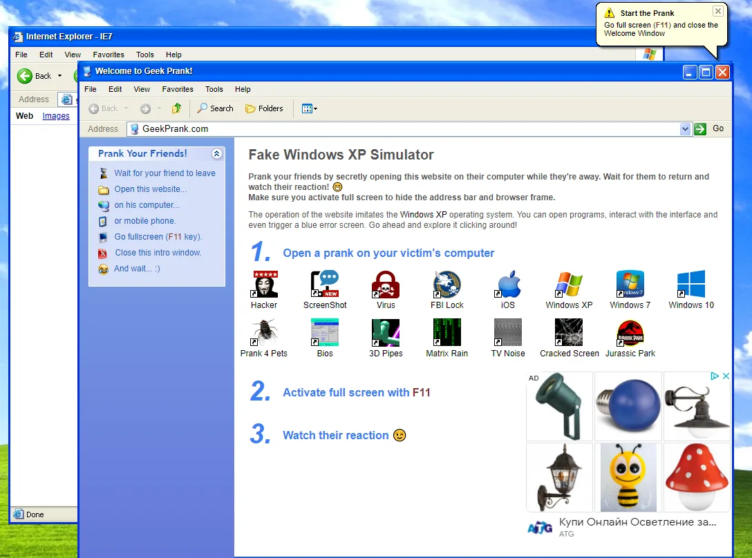Open Back history dropdown in IE7 window
Screen dimensions: 752x558
[60, 76]
